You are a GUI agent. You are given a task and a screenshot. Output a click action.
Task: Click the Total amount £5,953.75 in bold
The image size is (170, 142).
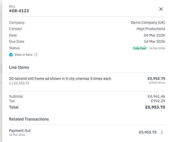point(155,107)
